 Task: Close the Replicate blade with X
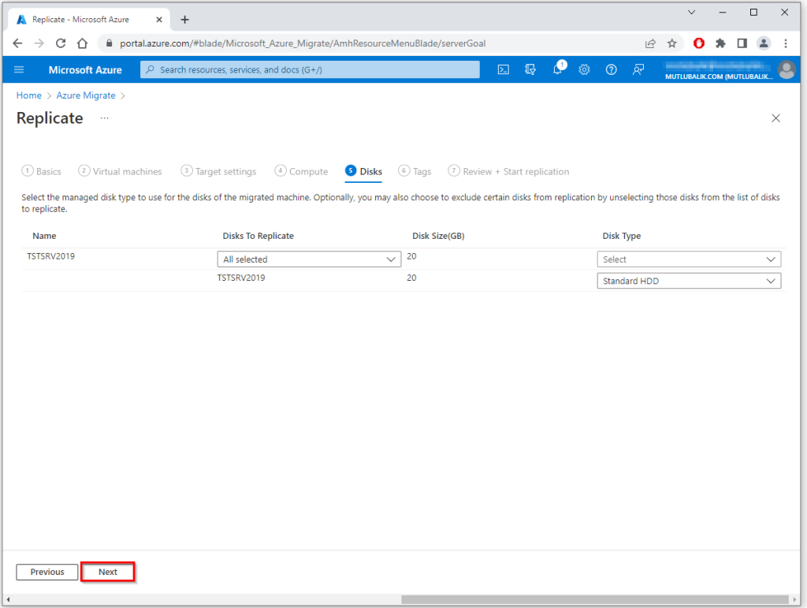pos(775,118)
